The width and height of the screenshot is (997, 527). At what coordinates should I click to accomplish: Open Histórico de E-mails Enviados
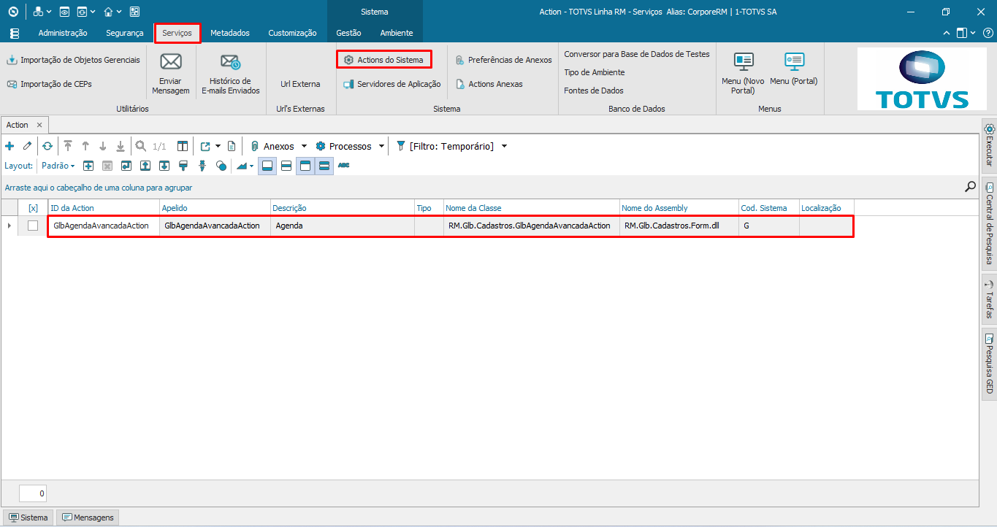pyautogui.click(x=231, y=73)
